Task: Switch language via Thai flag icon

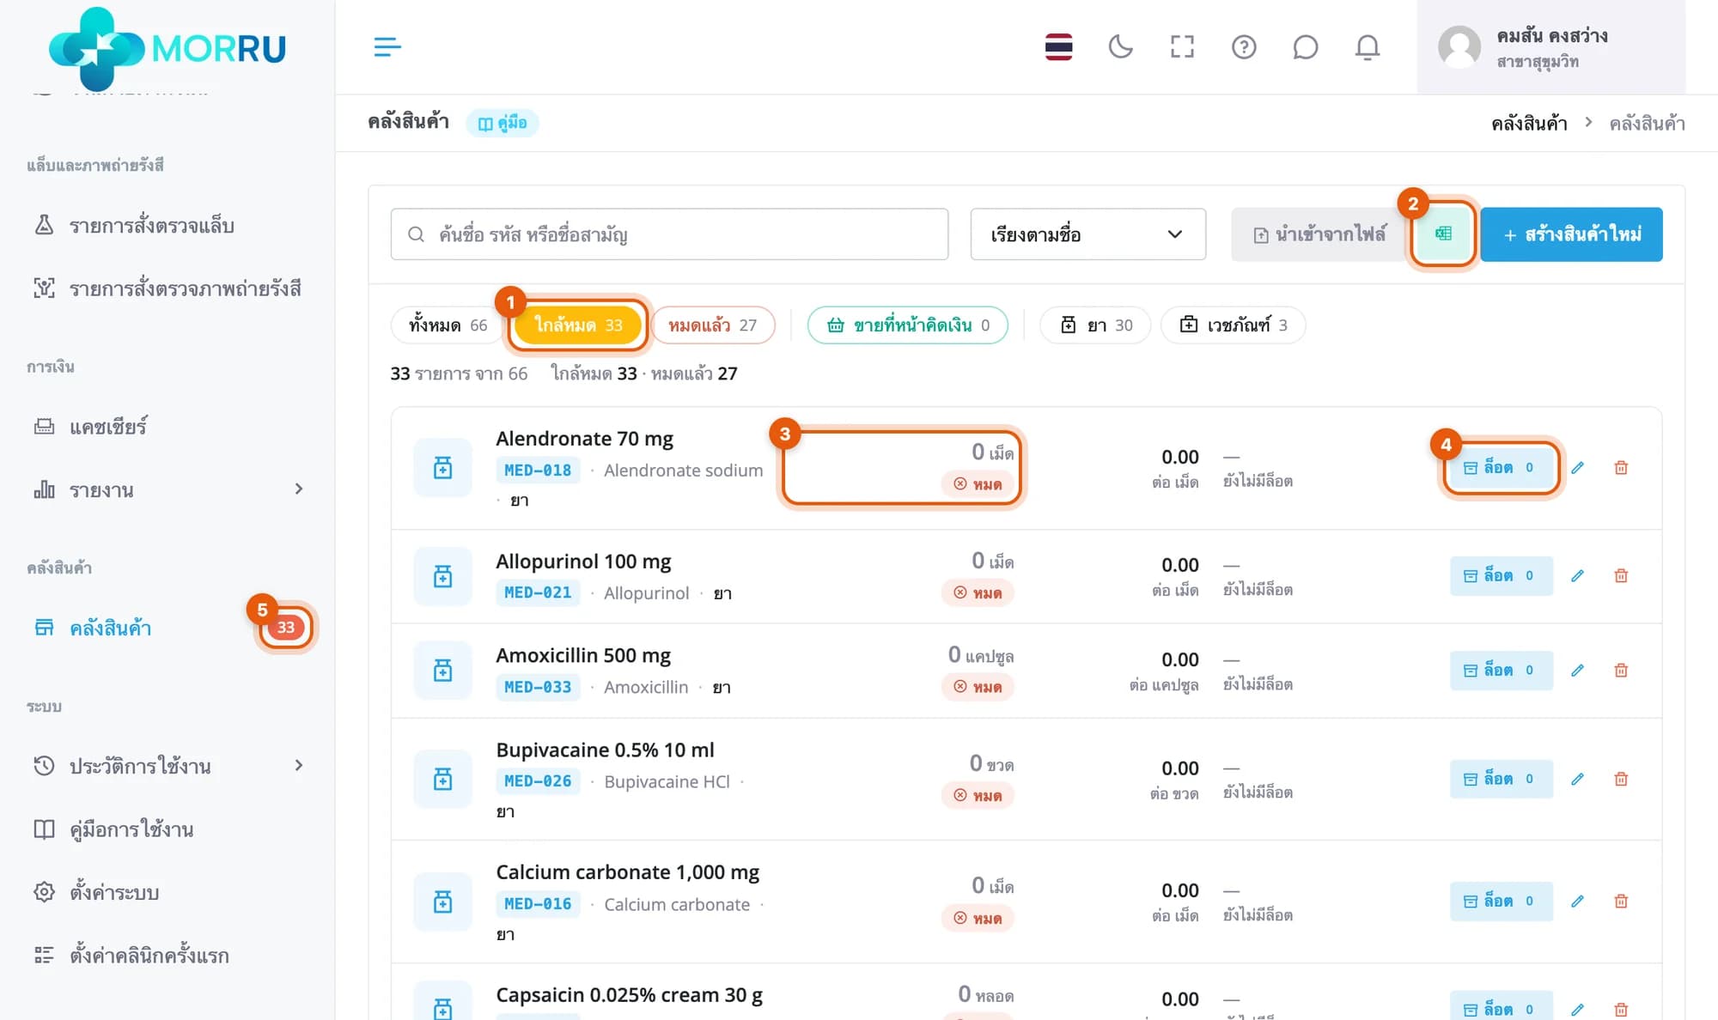Action: [x=1058, y=46]
